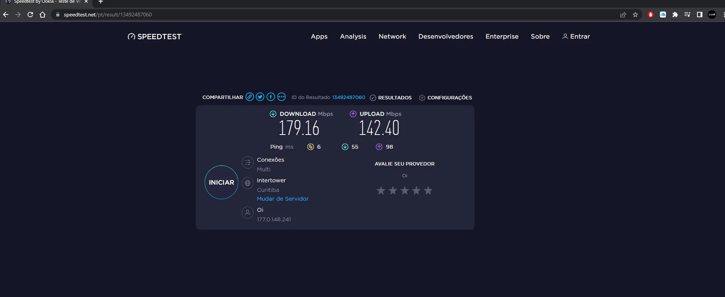
Task: Share result on Facebook
Action: [271, 97]
